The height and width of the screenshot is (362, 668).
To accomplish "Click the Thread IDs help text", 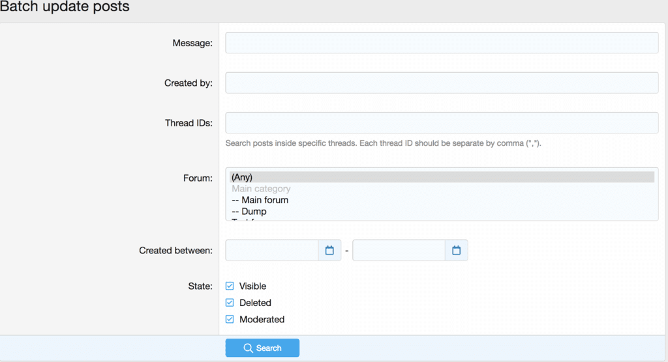I will (383, 143).
